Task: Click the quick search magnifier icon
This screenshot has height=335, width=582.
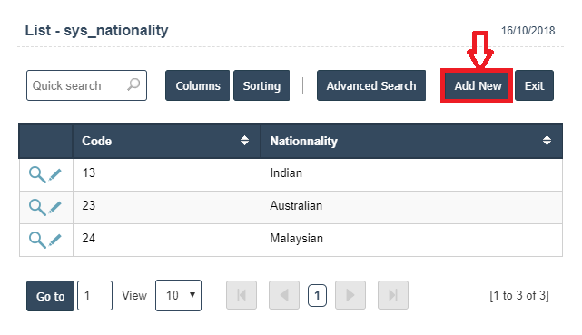Action: [x=133, y=84]
